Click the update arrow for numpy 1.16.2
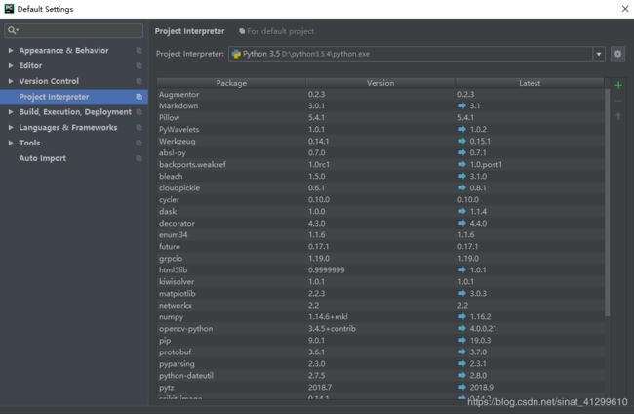 (462, 317)
